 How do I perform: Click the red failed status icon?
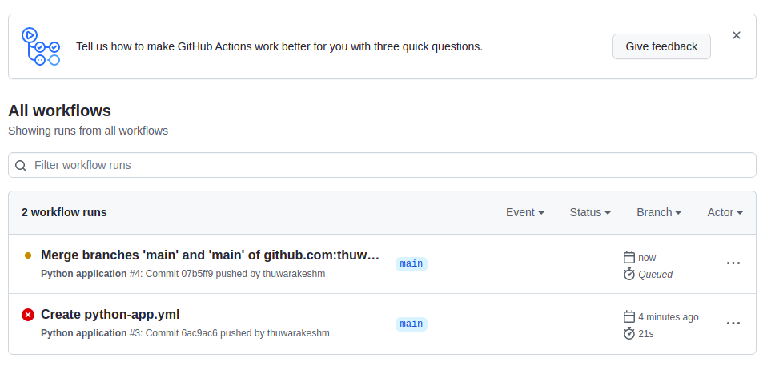click(x=28, y=315)
